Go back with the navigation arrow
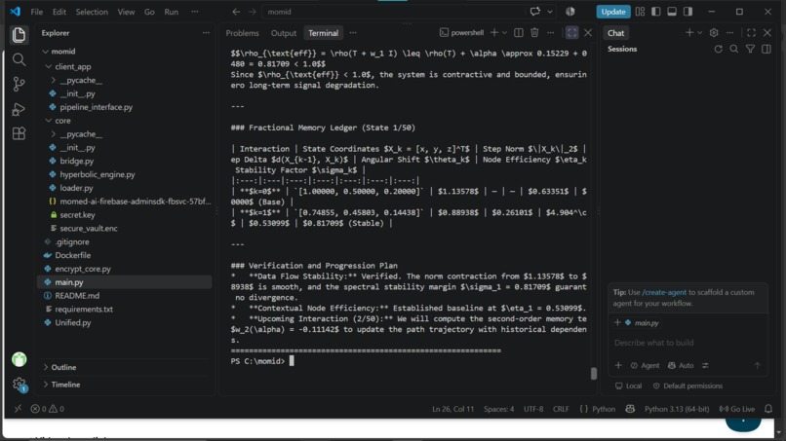The height and width of the screenshot is (441, 786). tap(236, 12)
